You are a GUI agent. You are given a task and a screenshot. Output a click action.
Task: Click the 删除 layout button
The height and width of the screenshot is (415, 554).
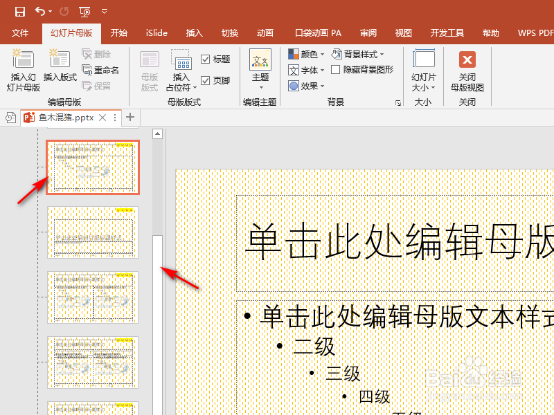coord(96,54)
